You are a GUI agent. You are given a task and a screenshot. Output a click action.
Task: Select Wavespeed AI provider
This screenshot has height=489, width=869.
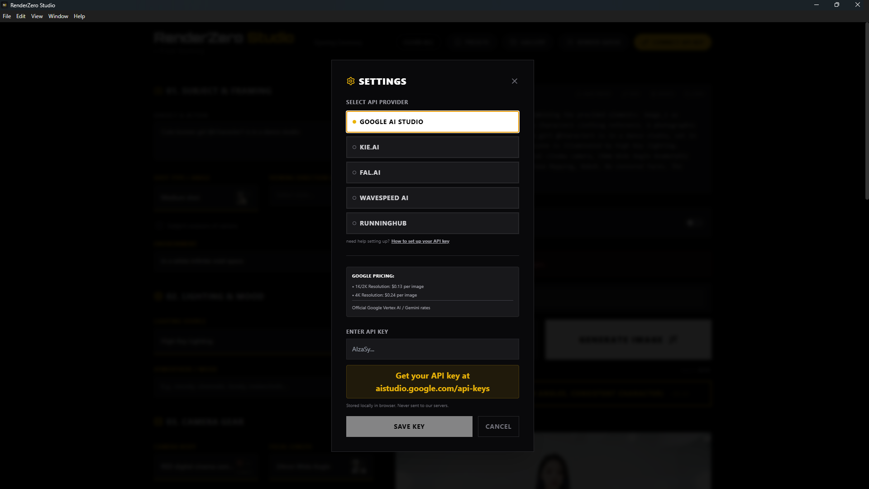432,198
